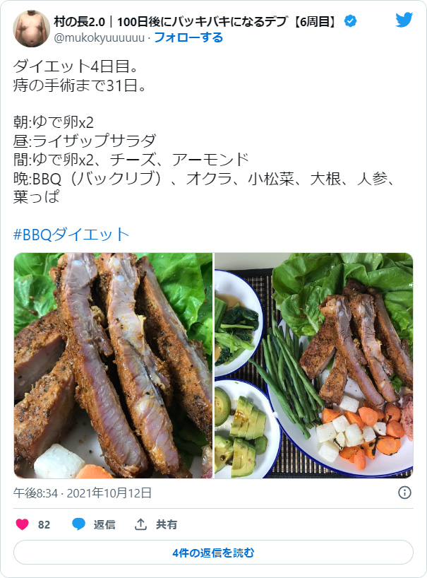This screenshot has height=578, width=427.
Task: Open the tweet timestamp 午後8:34
Action: click(36, 493)
